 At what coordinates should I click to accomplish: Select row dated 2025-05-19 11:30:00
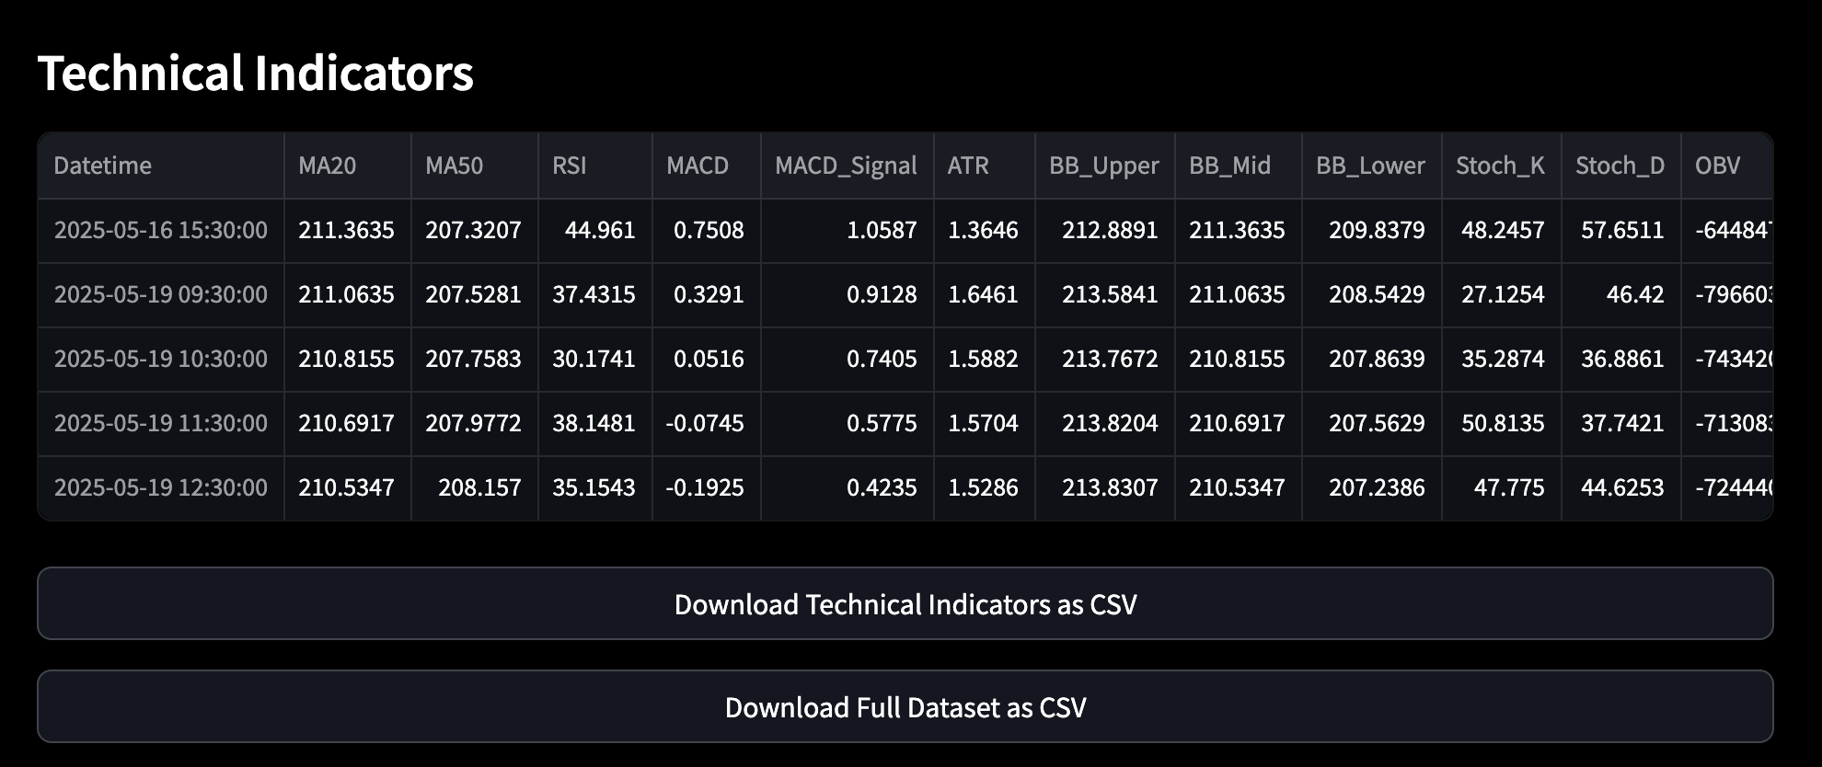coord(905,423)
